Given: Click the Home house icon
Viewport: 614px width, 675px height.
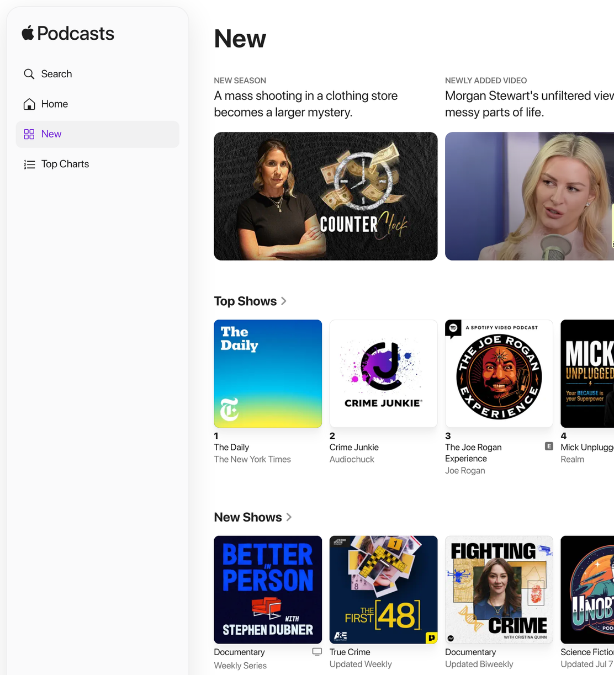Looking at the screenshot, I should pyautogui.click(x=29, y=104).
